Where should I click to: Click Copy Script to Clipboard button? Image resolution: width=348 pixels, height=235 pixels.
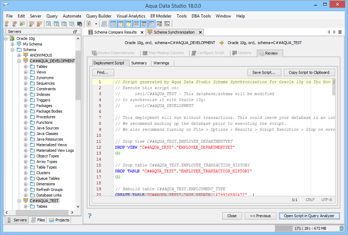coord(309,72)
